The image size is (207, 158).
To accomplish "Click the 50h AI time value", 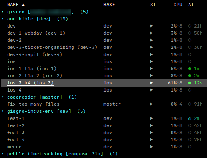I will click(198, 33).
